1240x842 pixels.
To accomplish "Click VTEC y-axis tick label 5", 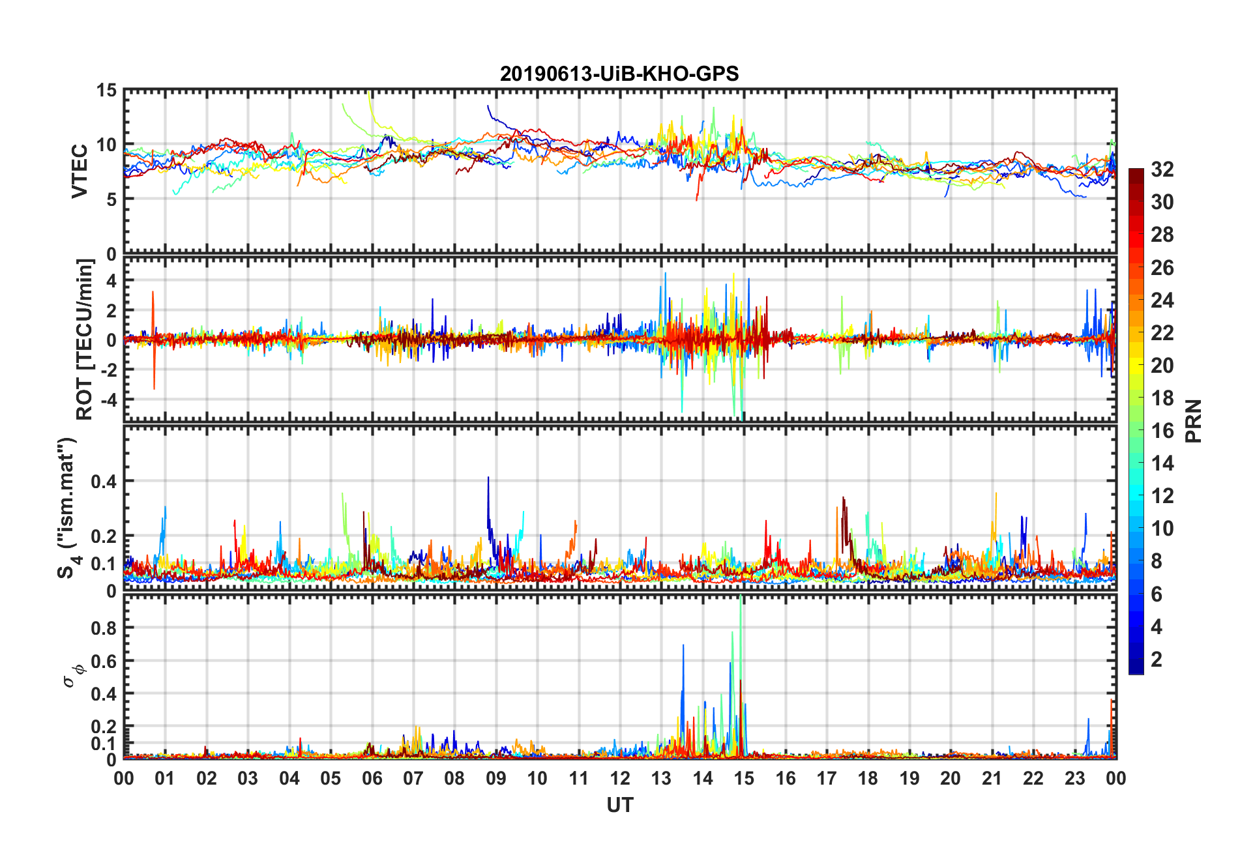I will (x=111, y=199).
